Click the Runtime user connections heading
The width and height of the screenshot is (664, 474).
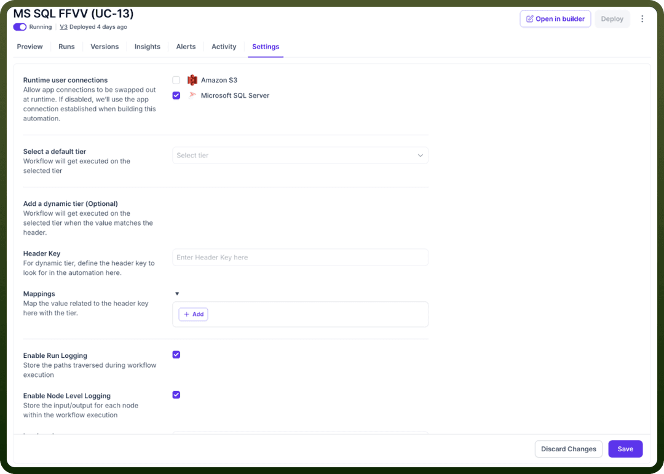pyautogui.click(x=65, y=80)
